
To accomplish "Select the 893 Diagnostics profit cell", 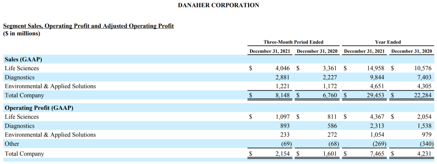I will click(x=285, y=126).
